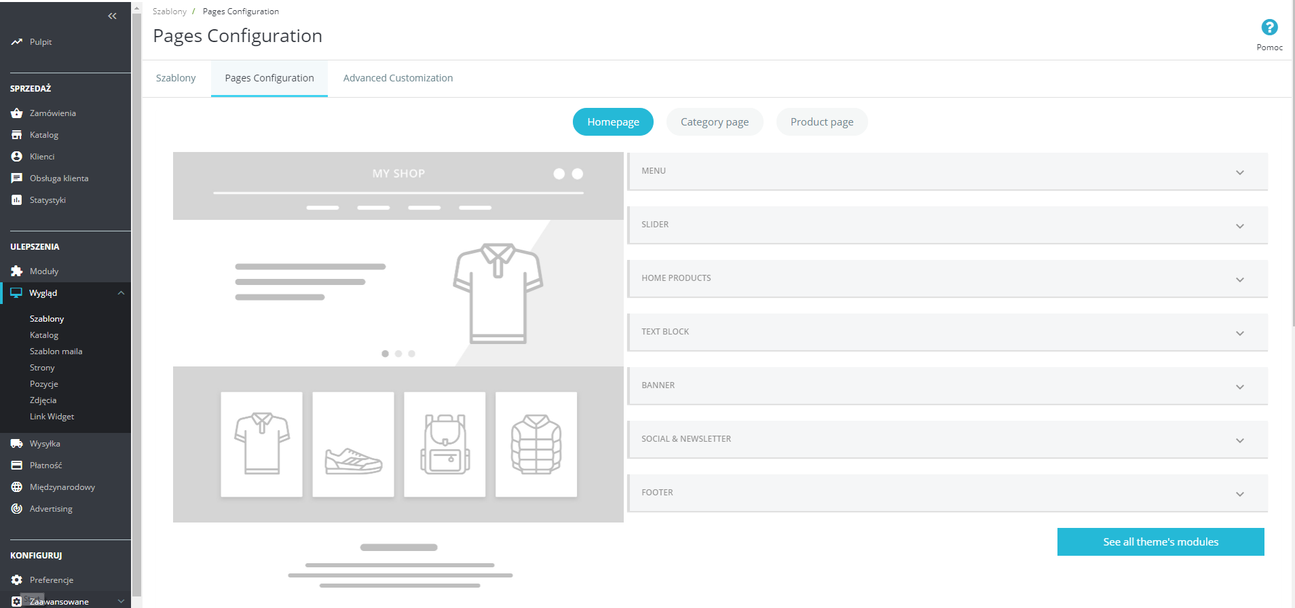Expand the TEXT BLOCK section chevron
The image size is (1295, 608).
(1240, 333)
